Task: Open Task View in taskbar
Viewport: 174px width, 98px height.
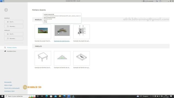Action: [42, 96]
